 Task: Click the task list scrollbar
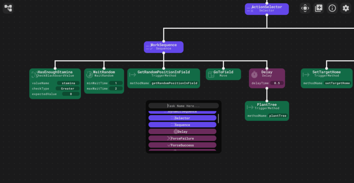tap(218, 118)
